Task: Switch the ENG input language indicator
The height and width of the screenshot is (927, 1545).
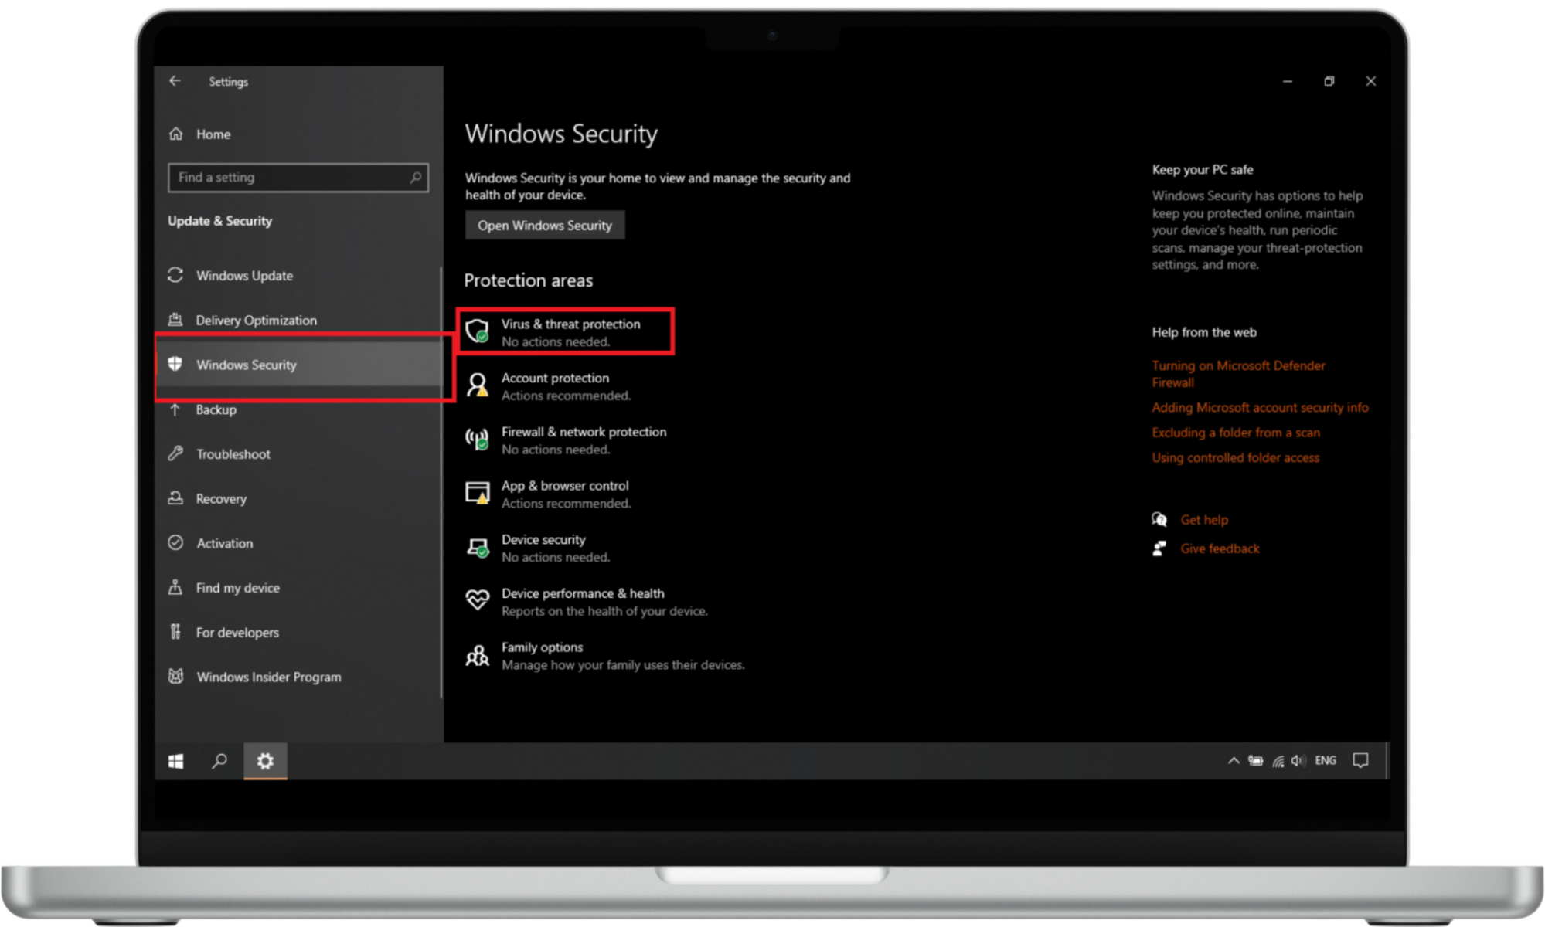Action: (1326, 761)
